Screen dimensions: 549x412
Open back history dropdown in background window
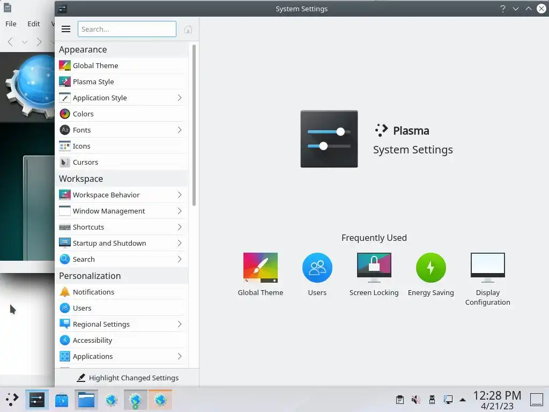(x=25, y=42)
